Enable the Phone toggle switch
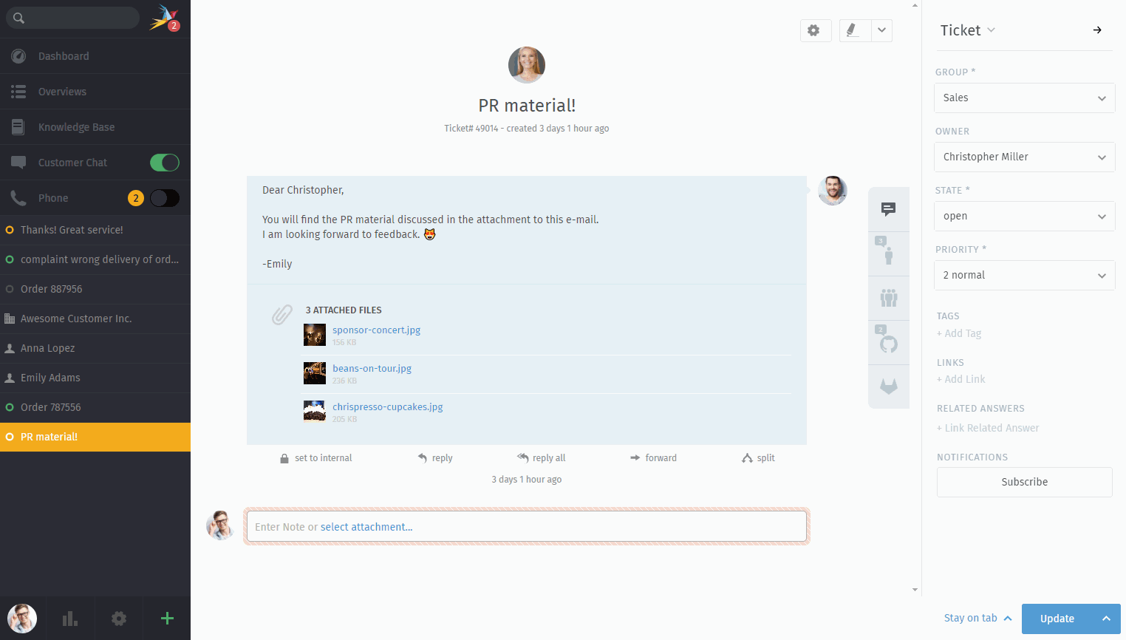 [164, 198]
